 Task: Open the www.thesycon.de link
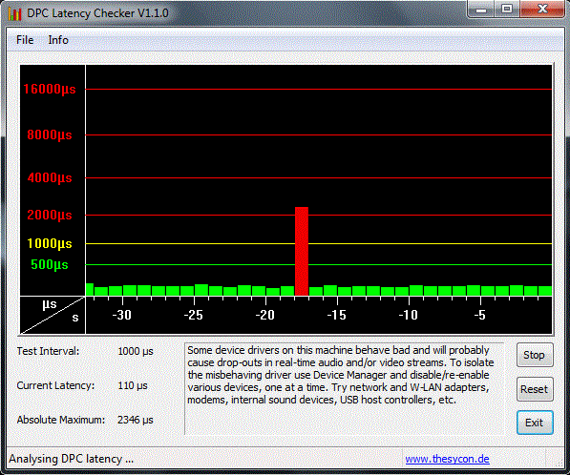(x=447, y=459)
